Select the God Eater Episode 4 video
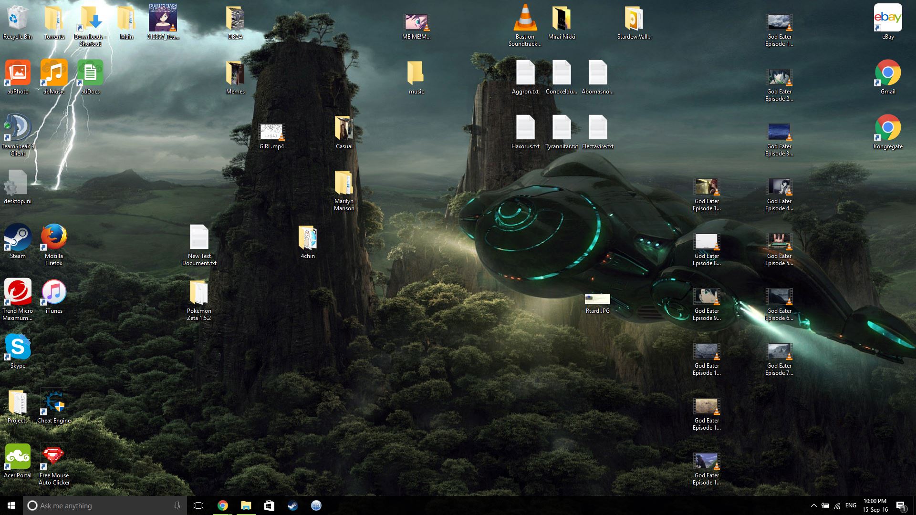 [779, 195]
